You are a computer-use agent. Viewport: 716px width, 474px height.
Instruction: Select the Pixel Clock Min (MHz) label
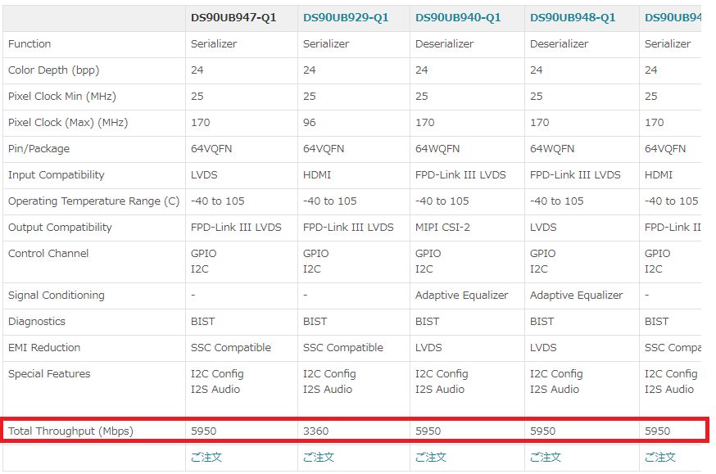(x=62, y=97)
